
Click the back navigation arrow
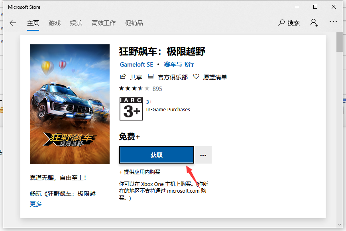12,23
